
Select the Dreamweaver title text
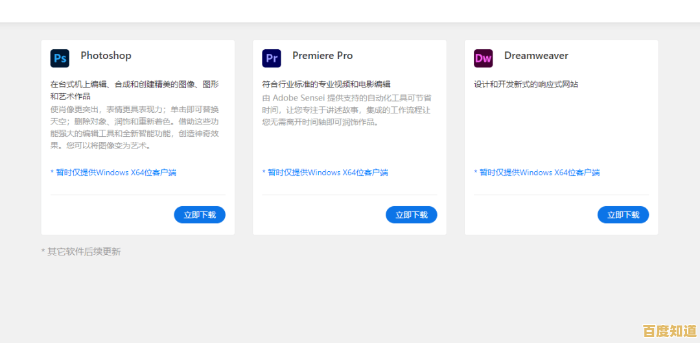click(x=536, y=56)
